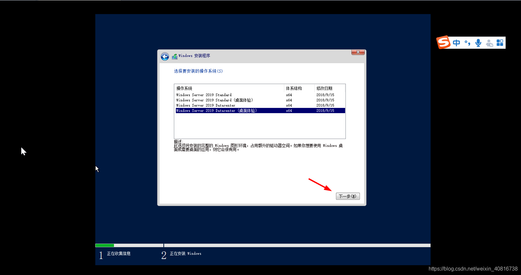Screen dimensions: 521x275
Task: Click step 2 正在安装 Windows label
Action: (185, 253)
